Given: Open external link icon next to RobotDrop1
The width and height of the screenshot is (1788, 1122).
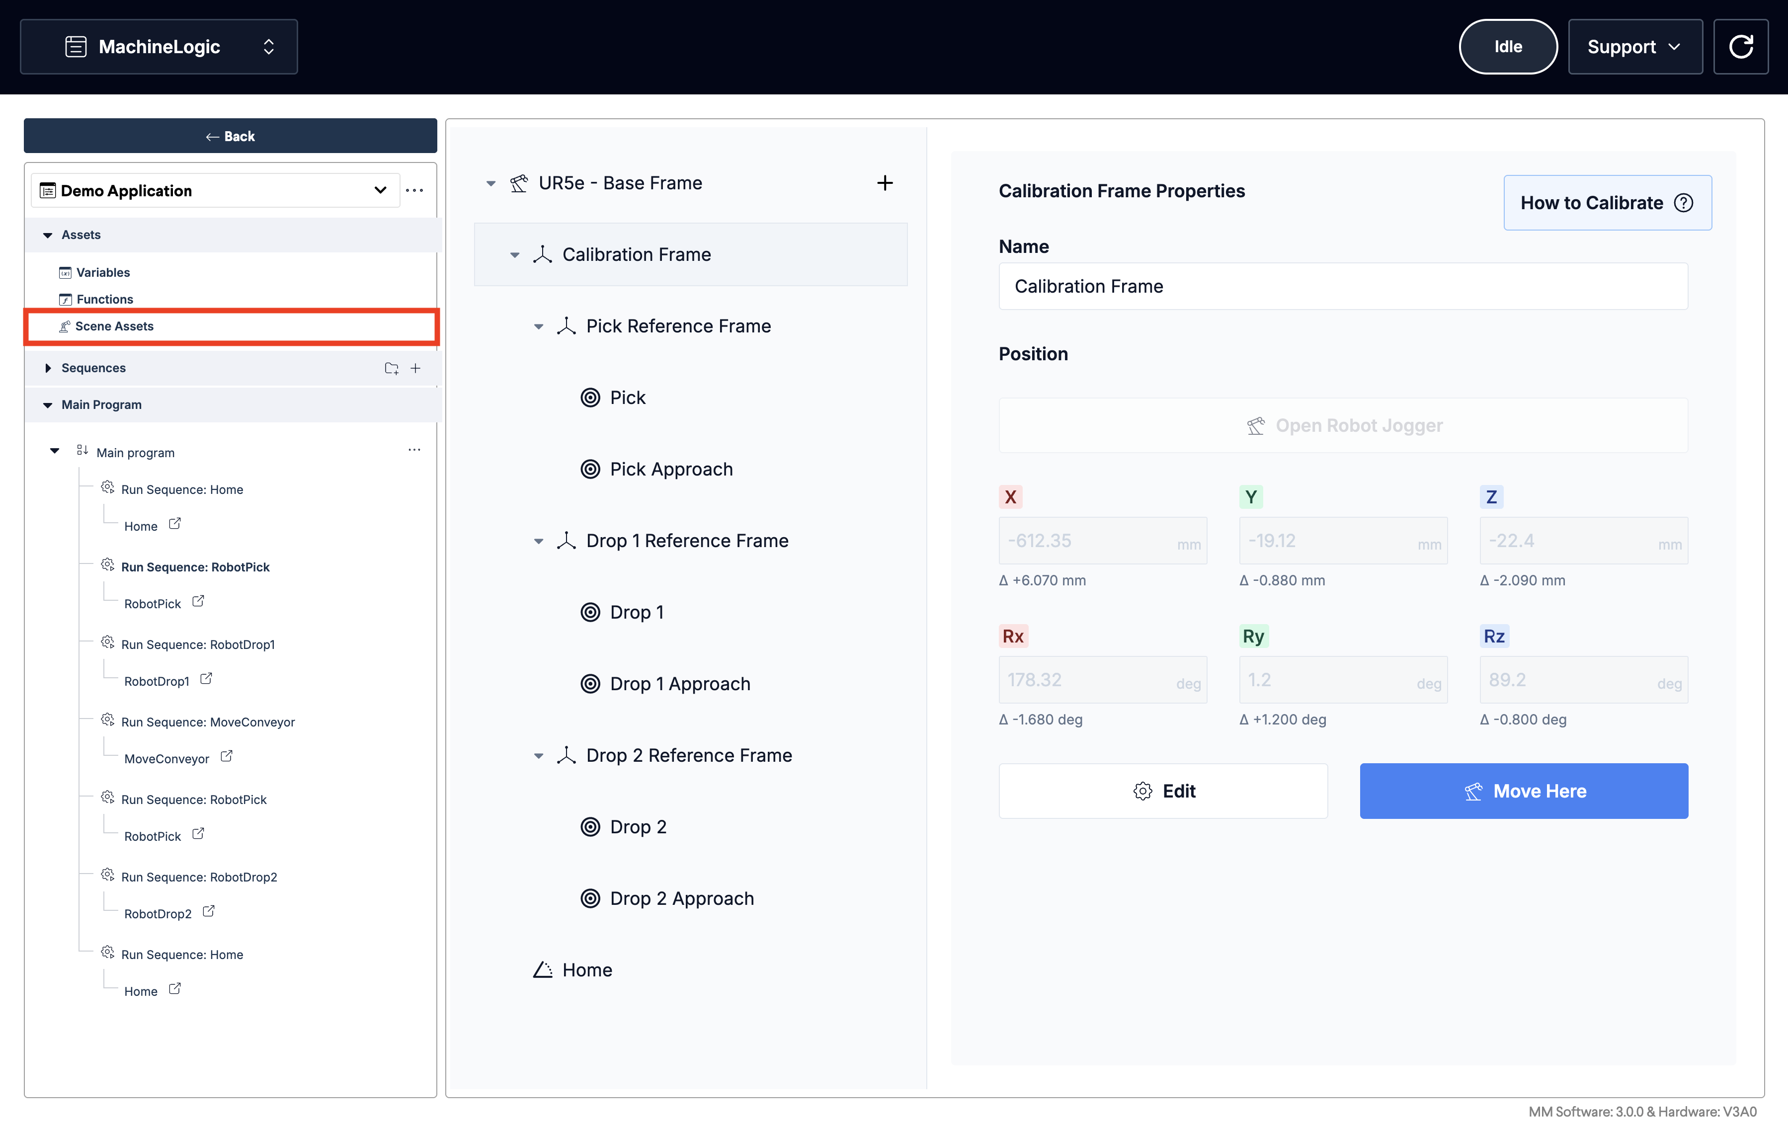Looking at the screenshot, I should point(206,679).
